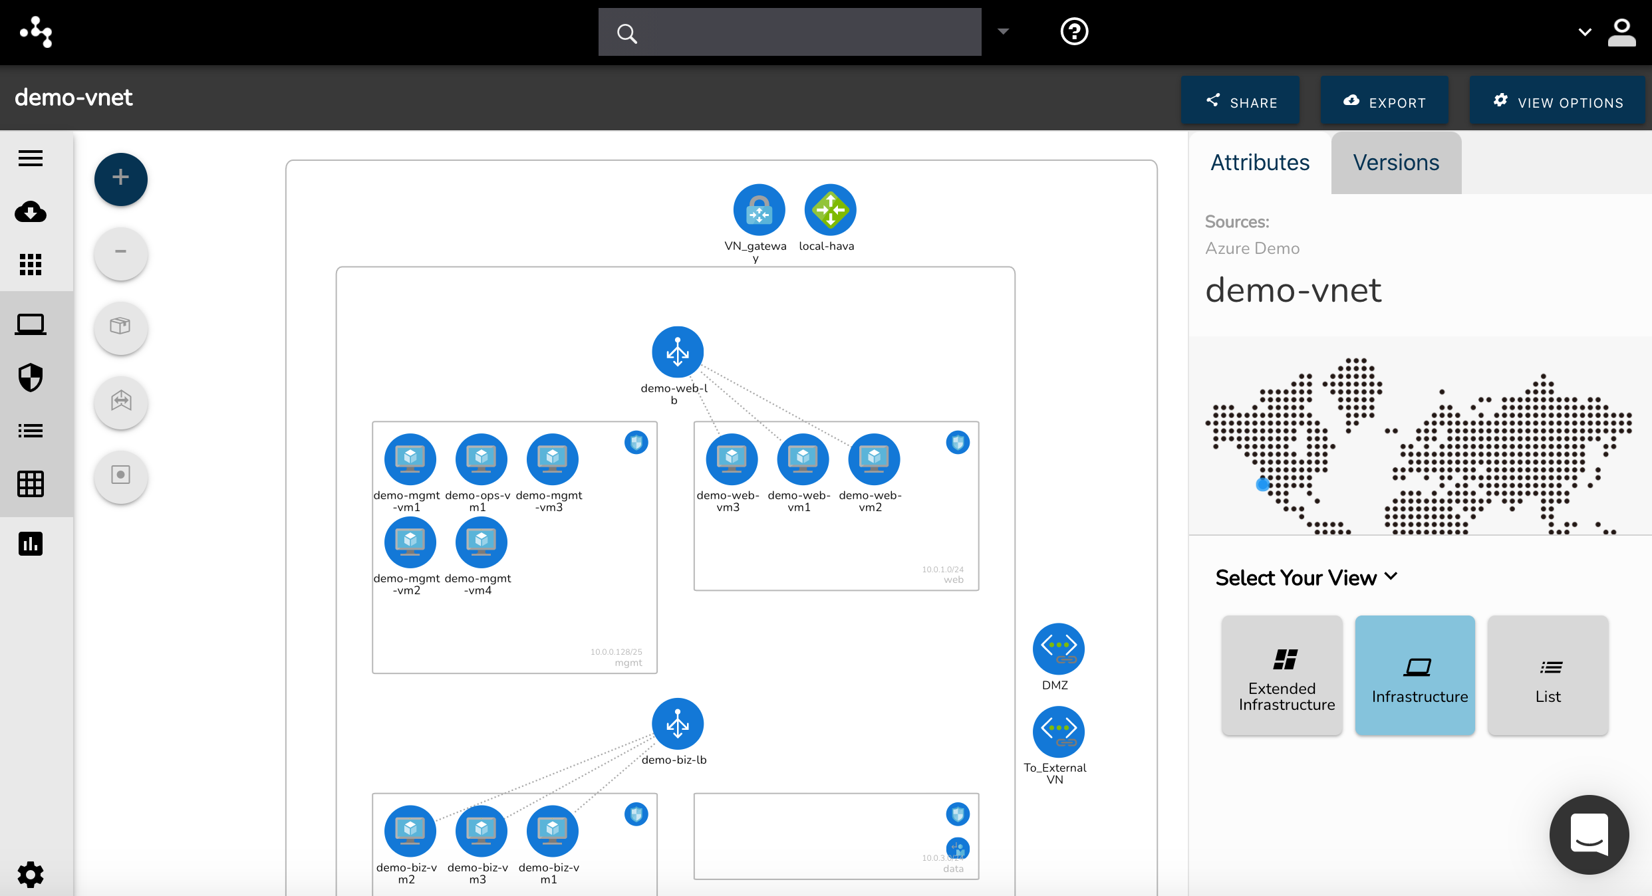
Task: Click the demo-vnet page title
Action: (x=74, y=98)
